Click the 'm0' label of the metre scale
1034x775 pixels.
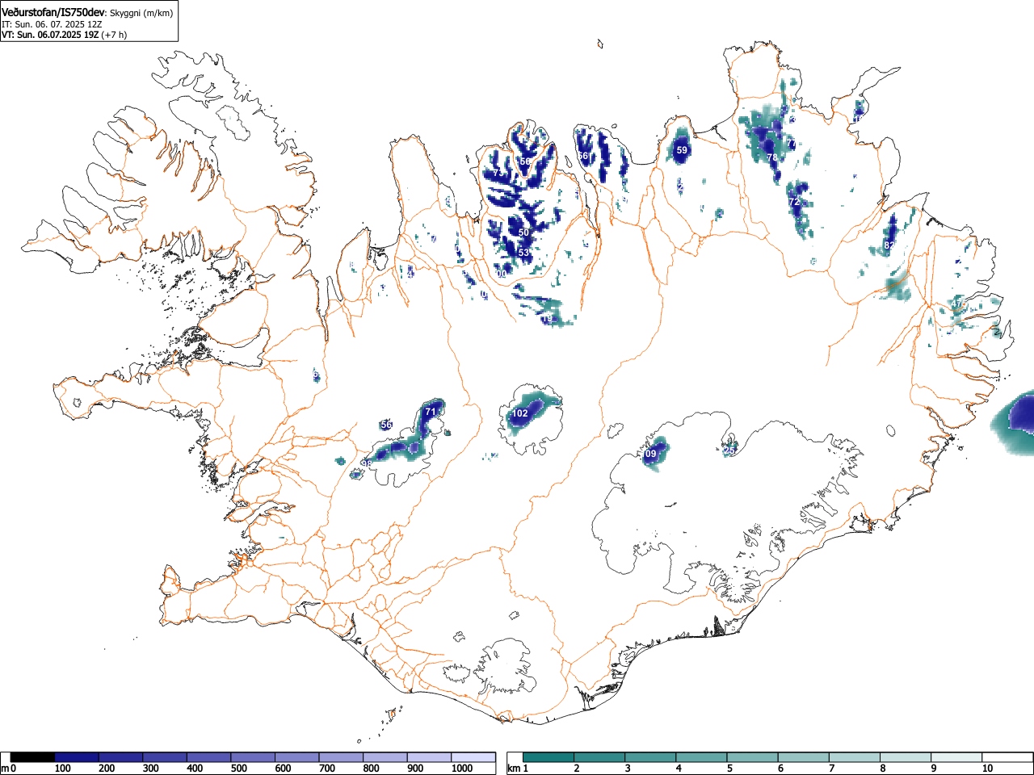[x=9, y=769]
